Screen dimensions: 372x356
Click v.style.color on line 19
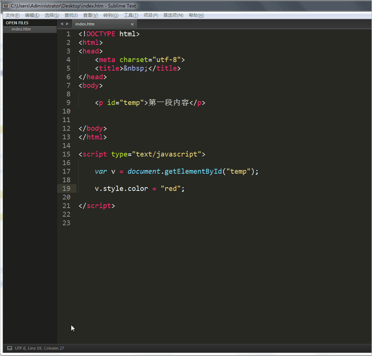[x=122, y=189]
